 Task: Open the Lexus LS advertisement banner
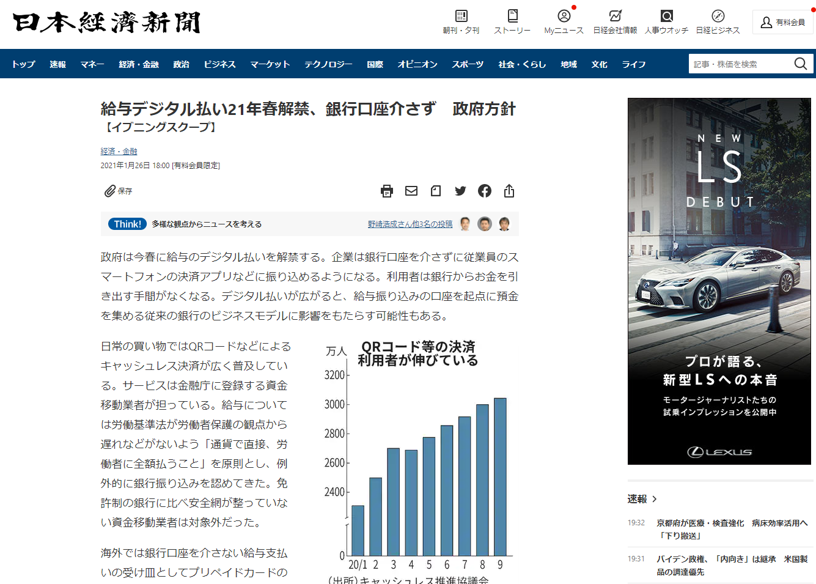point(719,281)
